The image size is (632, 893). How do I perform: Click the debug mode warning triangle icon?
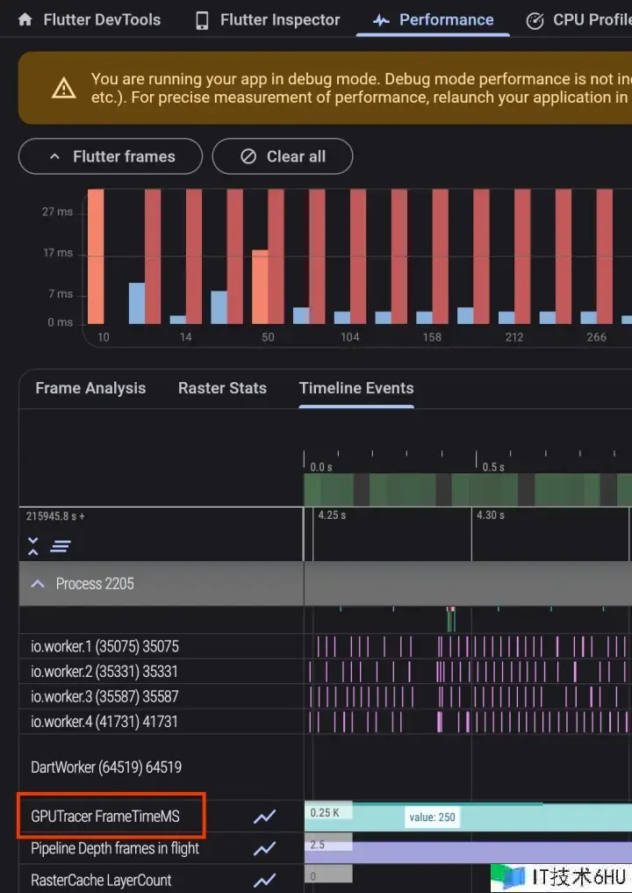tap(63, 88)
